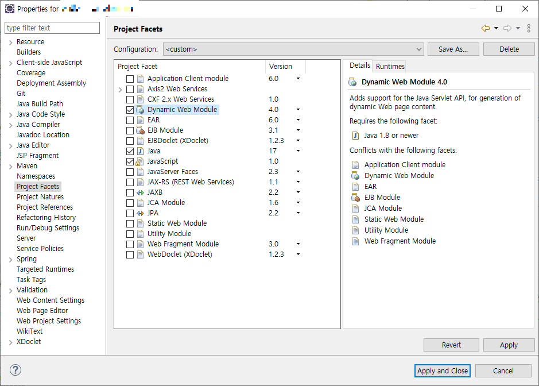
Task: Switch to the Runtimes tab
Action: click(389, 65)
